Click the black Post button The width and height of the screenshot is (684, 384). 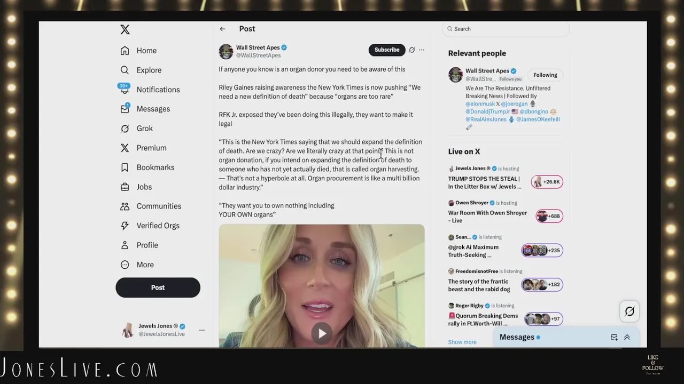(158, 287)
